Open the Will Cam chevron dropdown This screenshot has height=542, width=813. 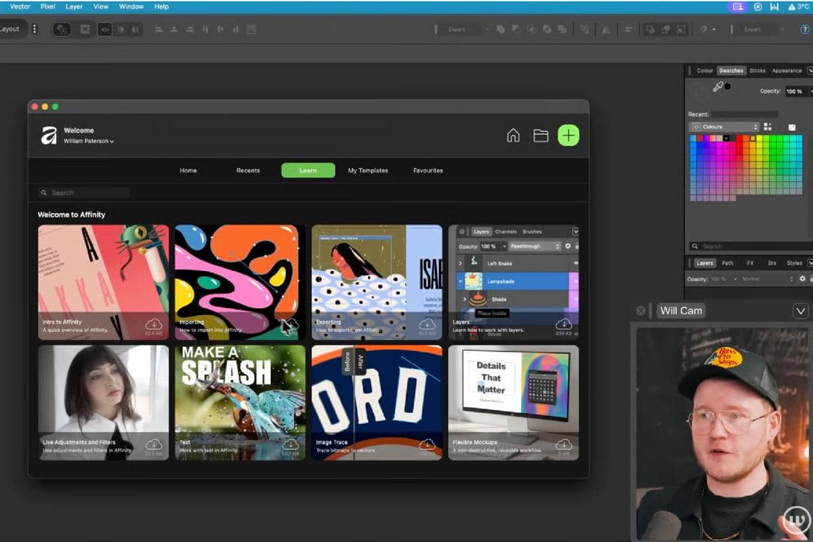(799, 311)
